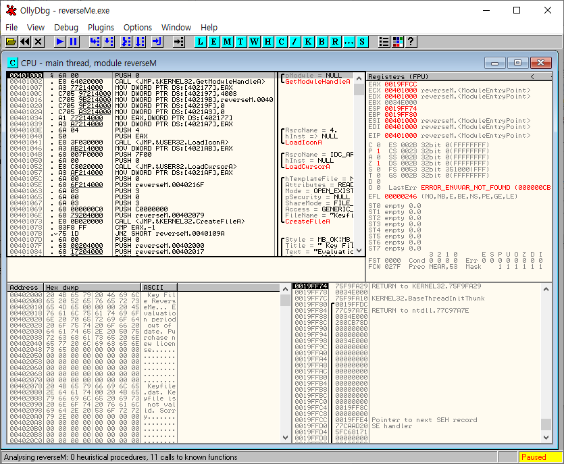The width and height of the screenshot is (564, 464).
Task: Toggle the P flag value
Action: [x=378, y=151]
